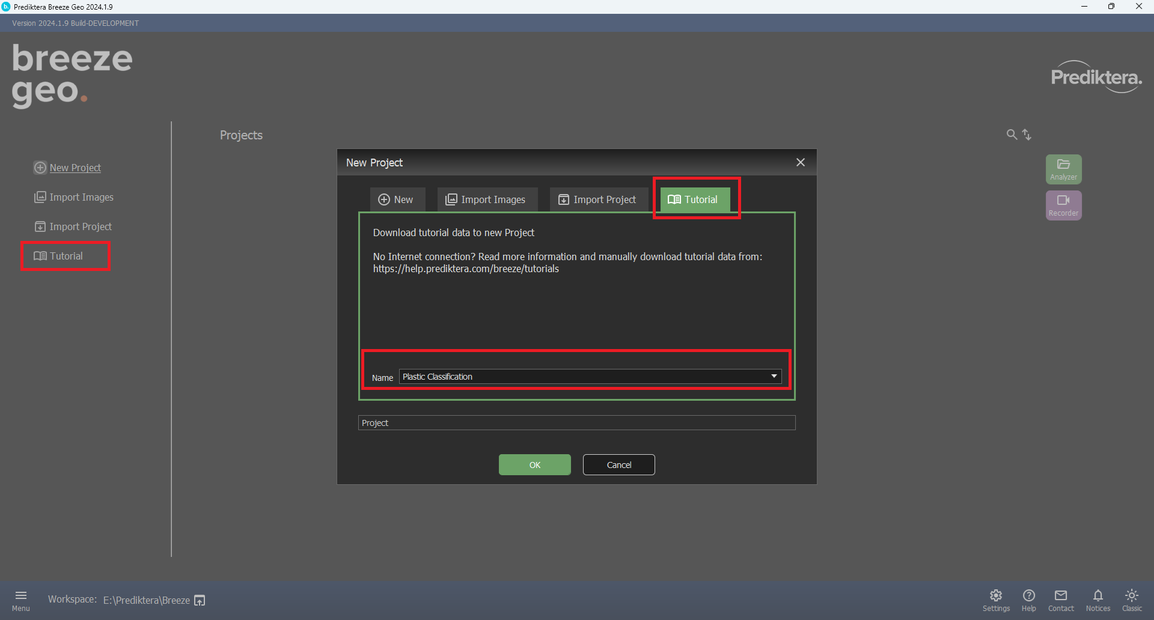Open the Recorder mode button
The height and width of the screenshot is (620, 1154).
click(1063, 205)
